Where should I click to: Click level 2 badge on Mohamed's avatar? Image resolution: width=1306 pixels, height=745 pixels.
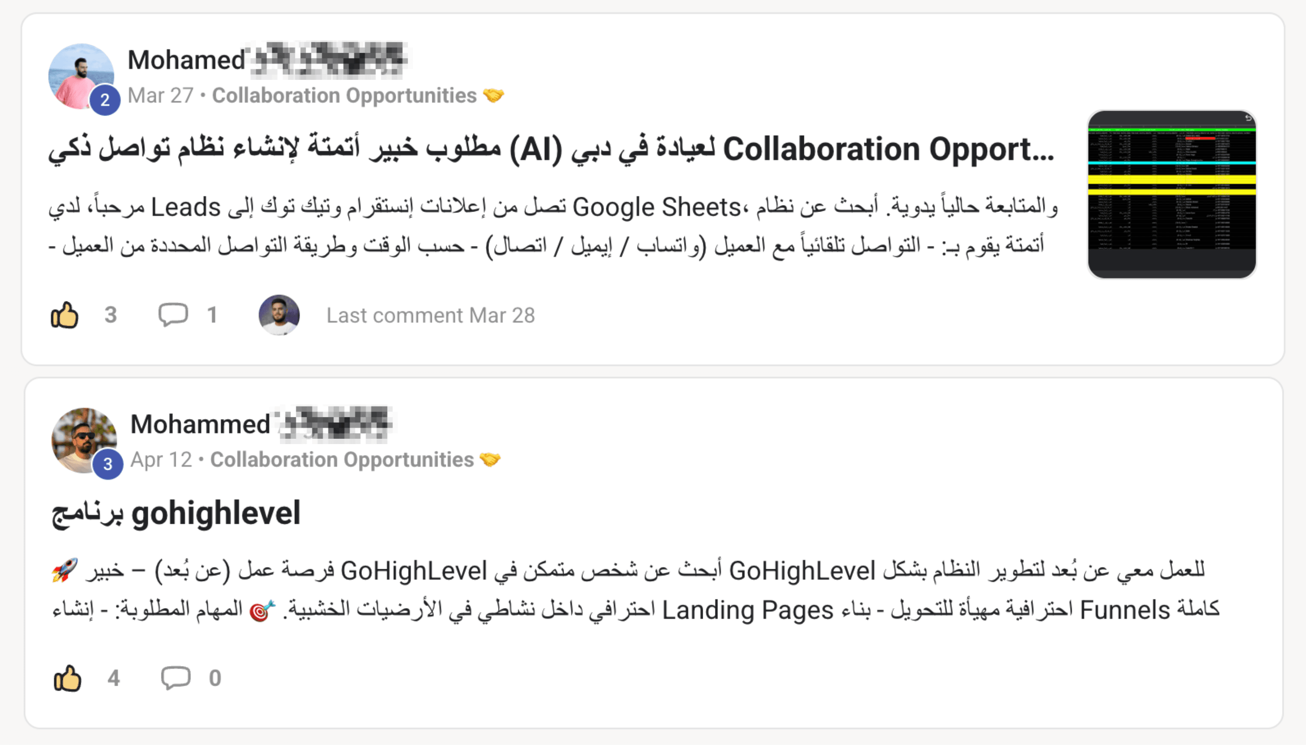[105, 100]
